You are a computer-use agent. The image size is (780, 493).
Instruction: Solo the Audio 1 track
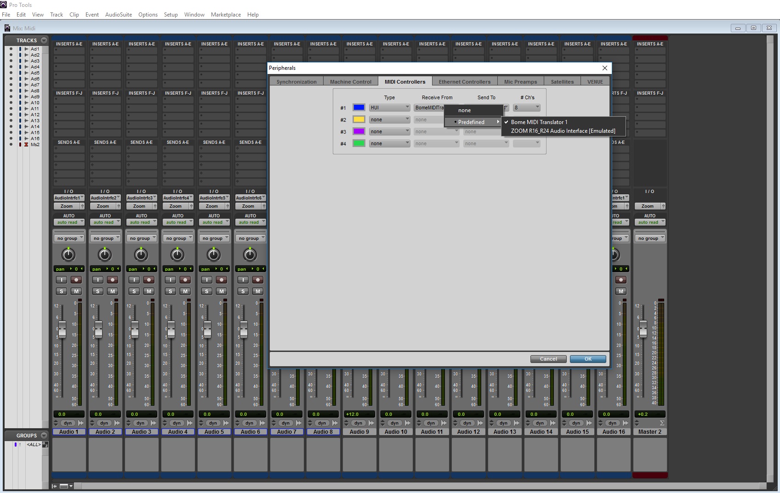62,291
